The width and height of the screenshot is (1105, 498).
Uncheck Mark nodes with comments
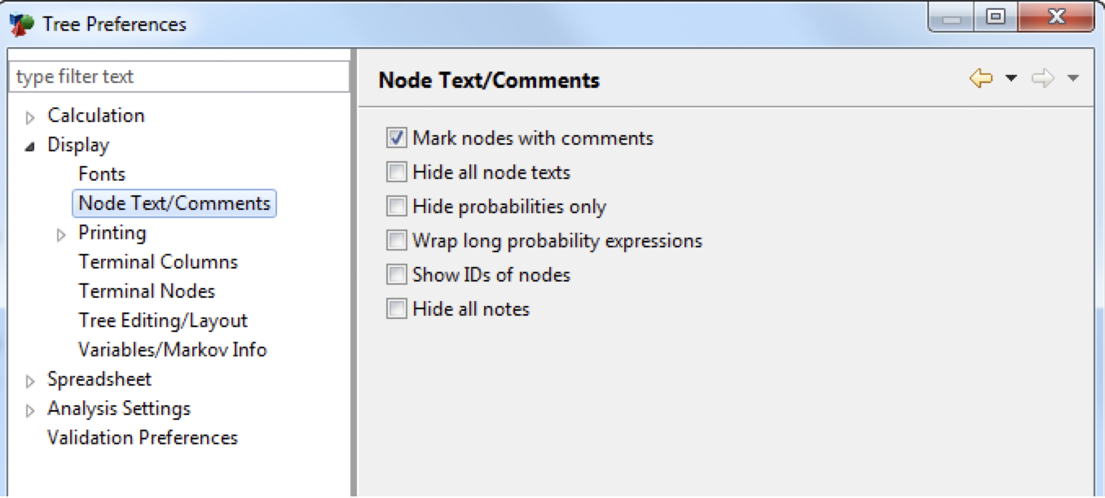tap(397, 138)
